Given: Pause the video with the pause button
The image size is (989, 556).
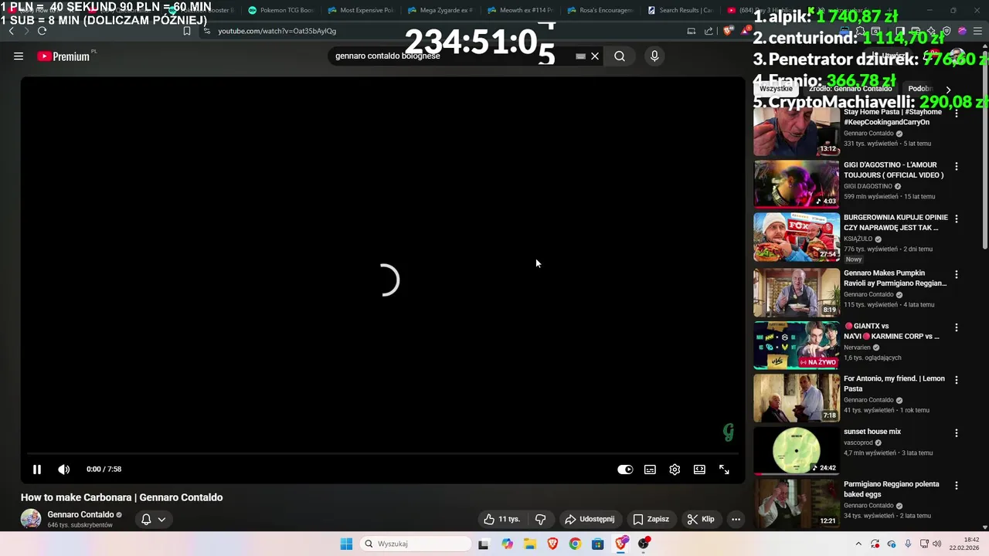Looking at the screenshot, I should [36, 470].
